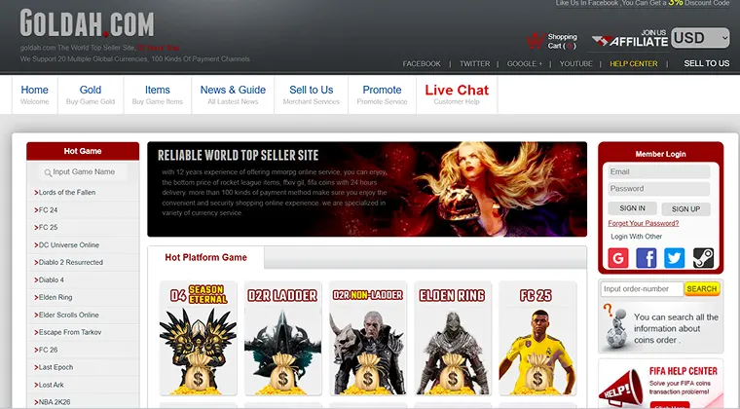The width and height of the screenshot is (740, 409).
Task: Start Live Chat customer help
Action: 457,94
